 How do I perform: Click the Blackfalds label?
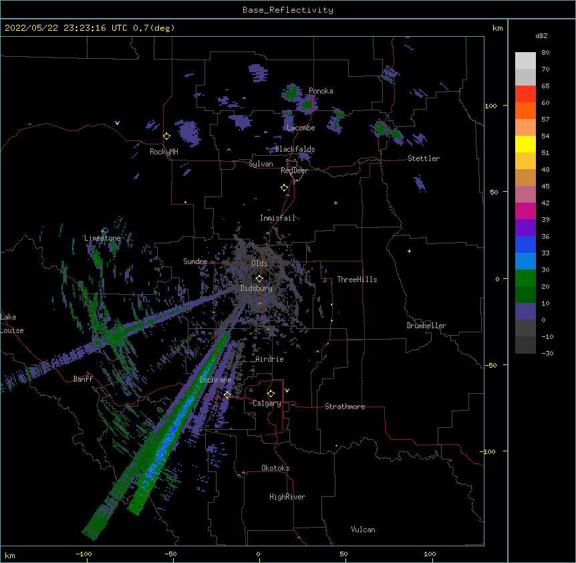[x=295, y=149]
